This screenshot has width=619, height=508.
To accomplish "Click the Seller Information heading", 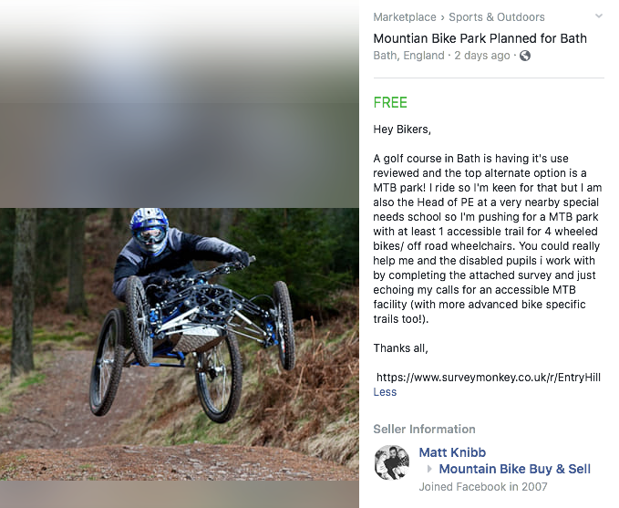I will click(x=425, y=429).
